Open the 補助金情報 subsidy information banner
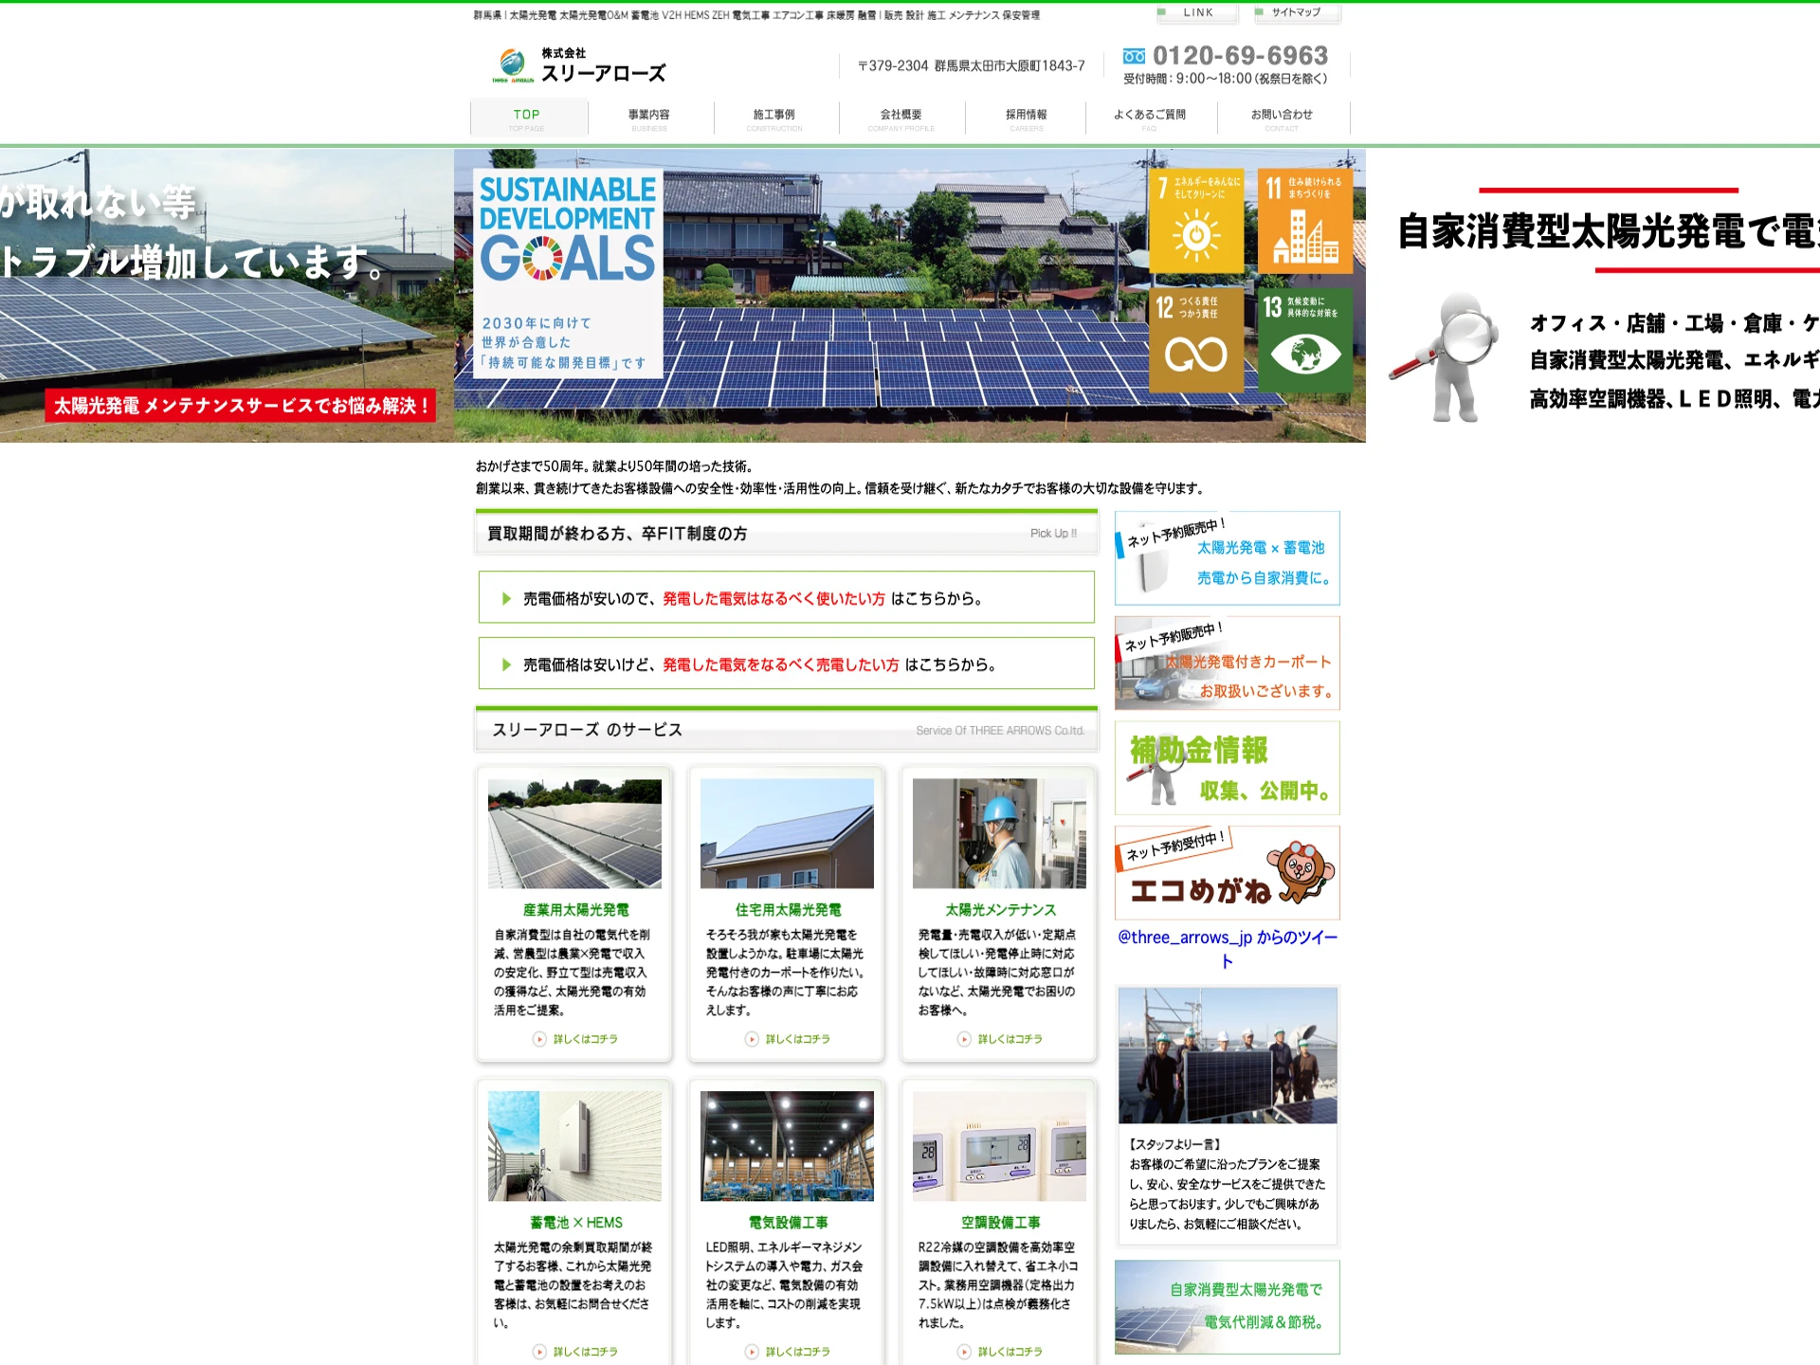Screen dimensions: 1820x1365 pyautogui.click(x=1227, y=768)
